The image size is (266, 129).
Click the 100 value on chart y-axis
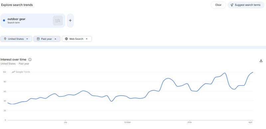[4, 72]
